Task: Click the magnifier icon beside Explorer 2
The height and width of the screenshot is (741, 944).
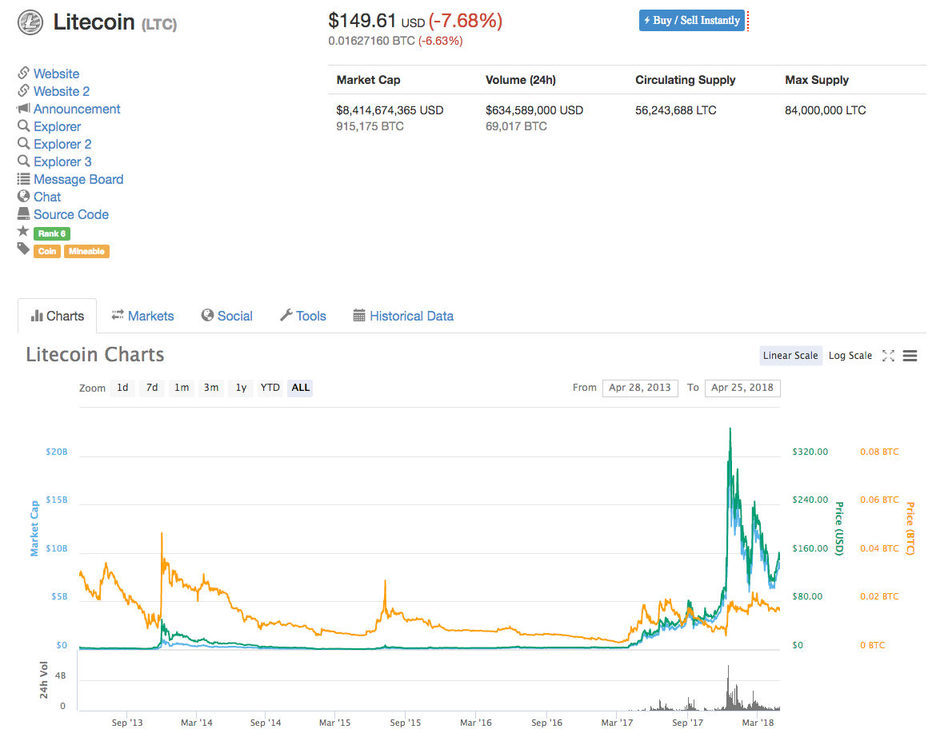Action: click(23, 143)
